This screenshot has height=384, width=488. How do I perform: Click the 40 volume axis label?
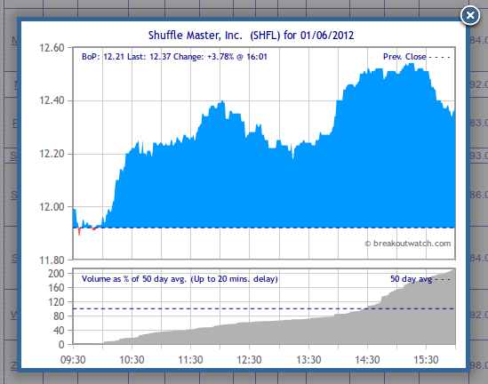tap(59, 331)
